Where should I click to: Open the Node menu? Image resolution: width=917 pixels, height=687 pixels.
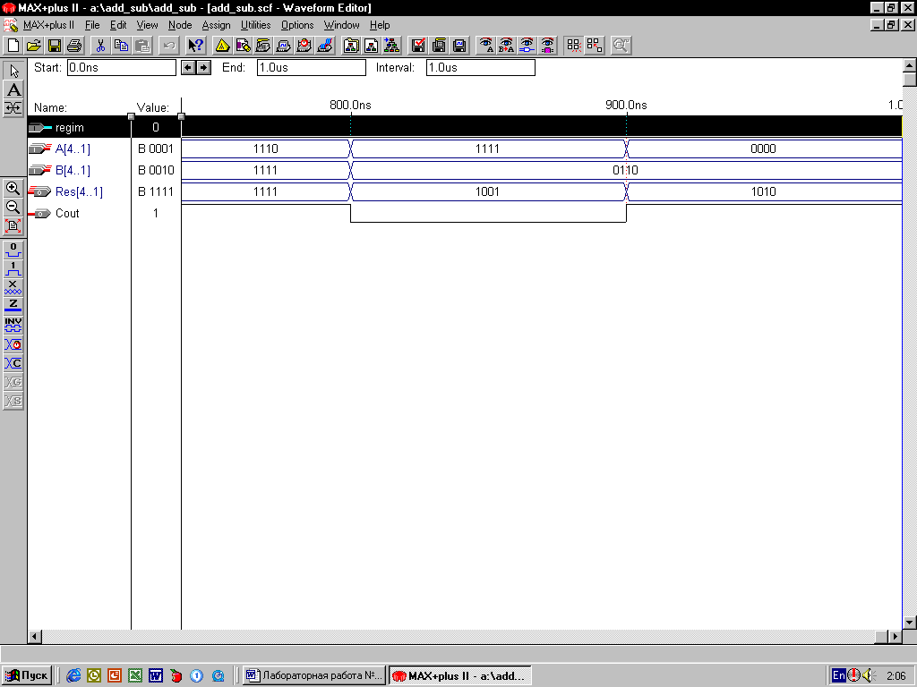tap(180, 25)
